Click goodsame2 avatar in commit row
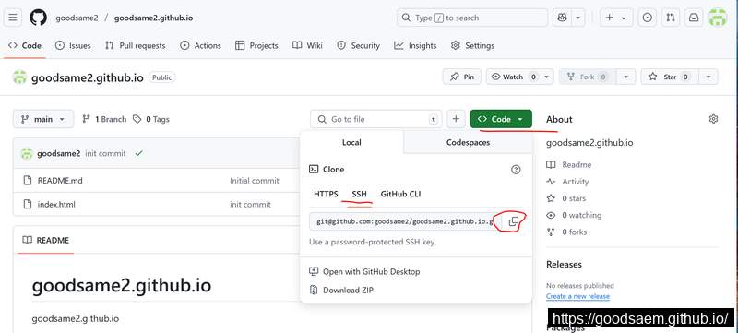738x333 pixels. pos(27,153)
